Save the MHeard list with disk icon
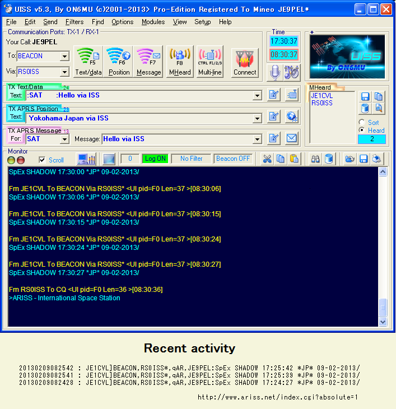 [365, 96]
